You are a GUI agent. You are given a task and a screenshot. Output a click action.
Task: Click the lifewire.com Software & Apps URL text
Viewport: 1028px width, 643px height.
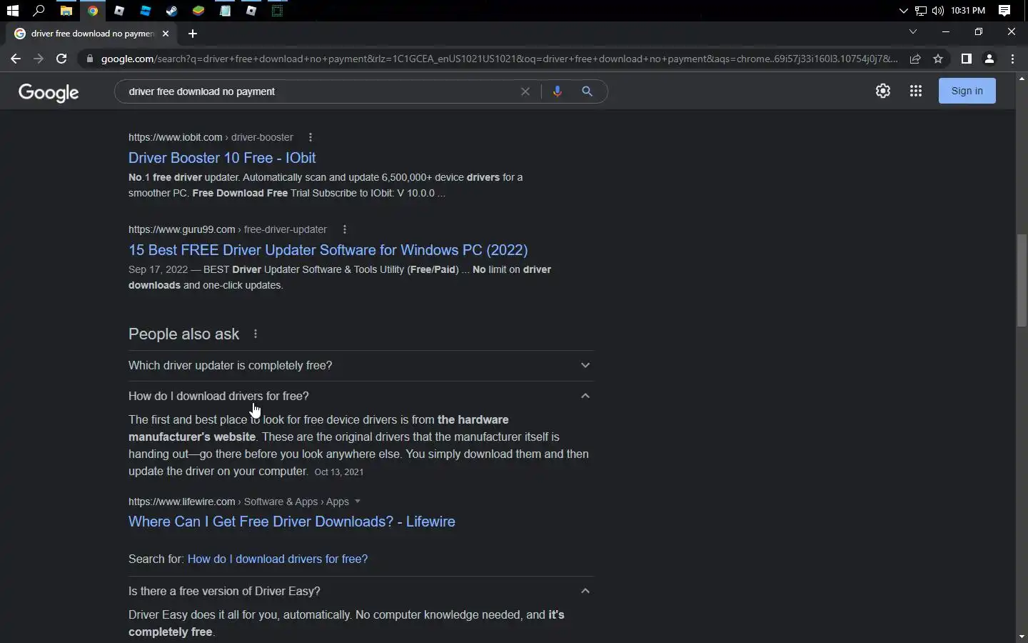pos(238,502)
